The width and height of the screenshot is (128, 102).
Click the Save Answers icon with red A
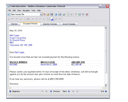click(x=52, y=14)
